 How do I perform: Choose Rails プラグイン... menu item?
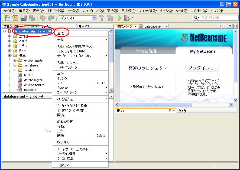[x=80, y=67]
